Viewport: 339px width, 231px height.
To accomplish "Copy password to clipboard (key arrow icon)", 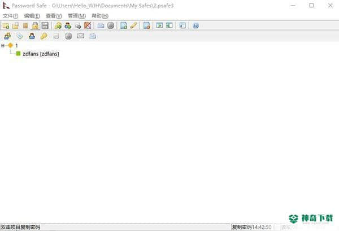I will click(58, 25).
